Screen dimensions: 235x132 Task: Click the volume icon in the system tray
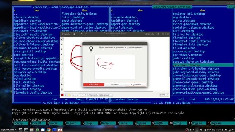point(226,129)
